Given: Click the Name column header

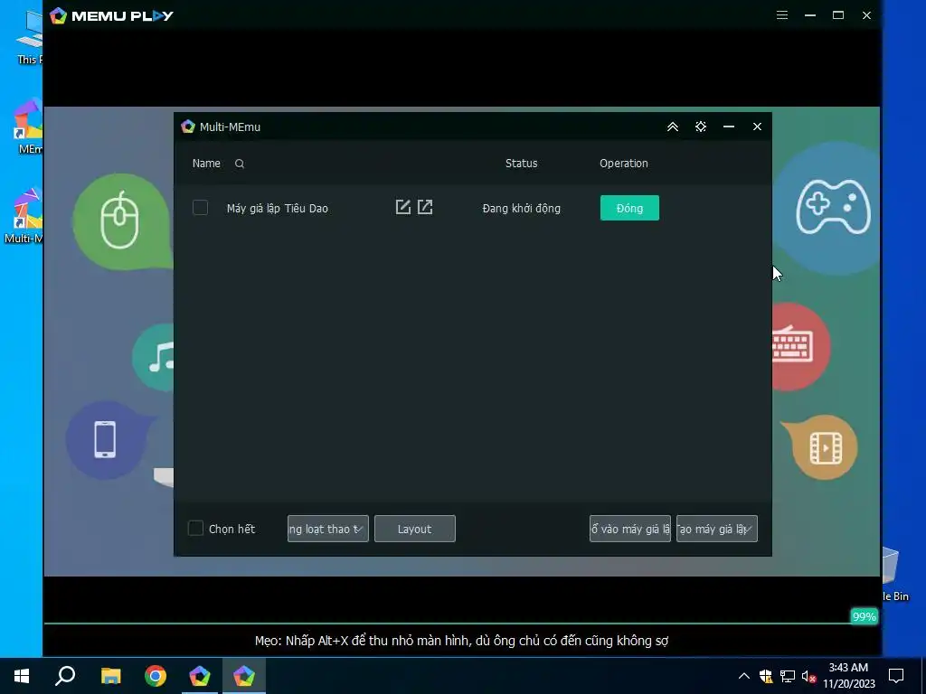Looking at the screenshot, I should tap(206, 164).
